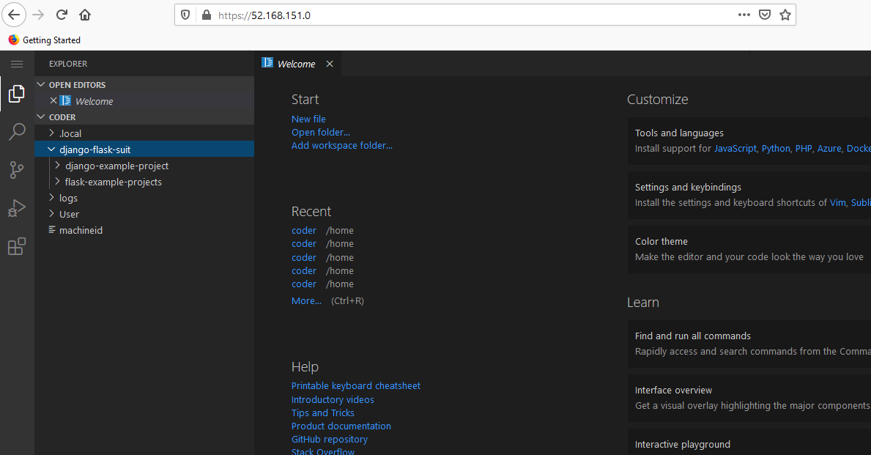Open the Extensions view
Viewport: 871px width, 455px height.
[17, 246]
